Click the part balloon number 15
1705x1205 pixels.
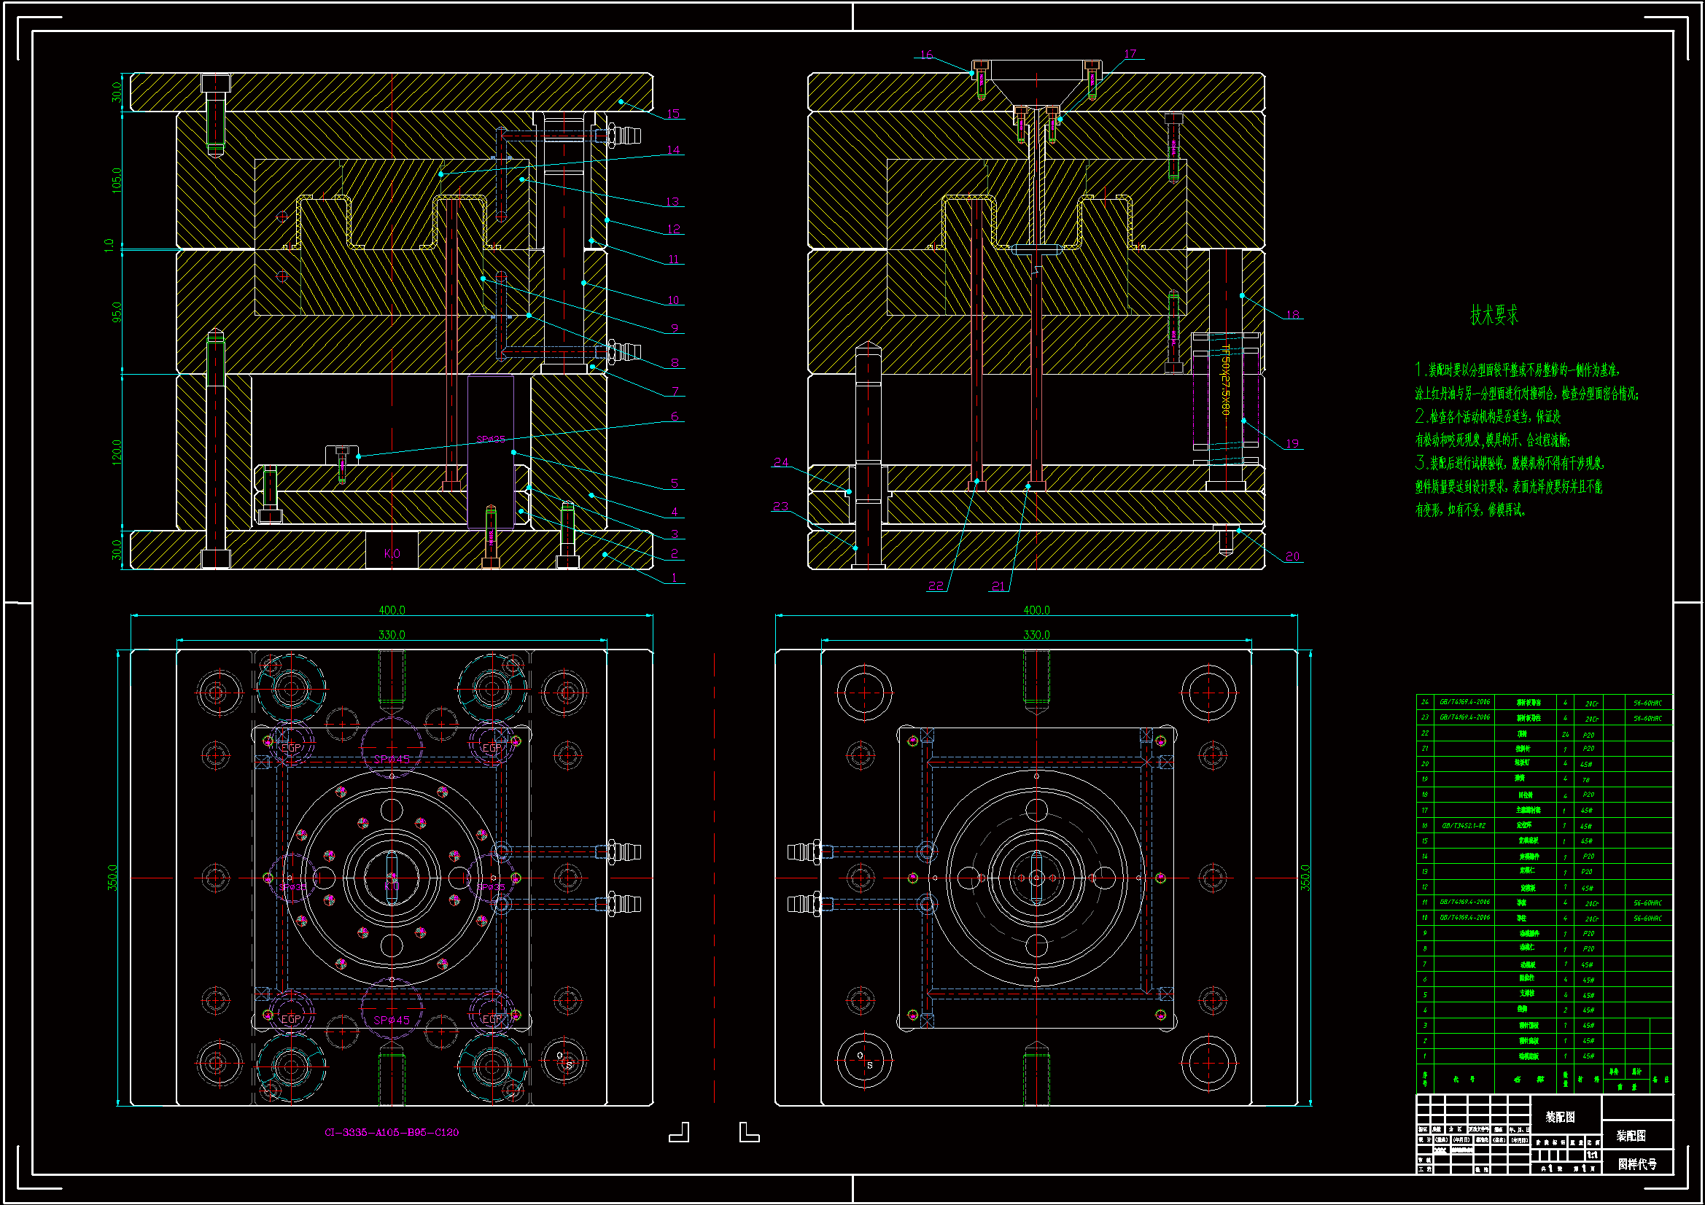click(x=673, y=114)
